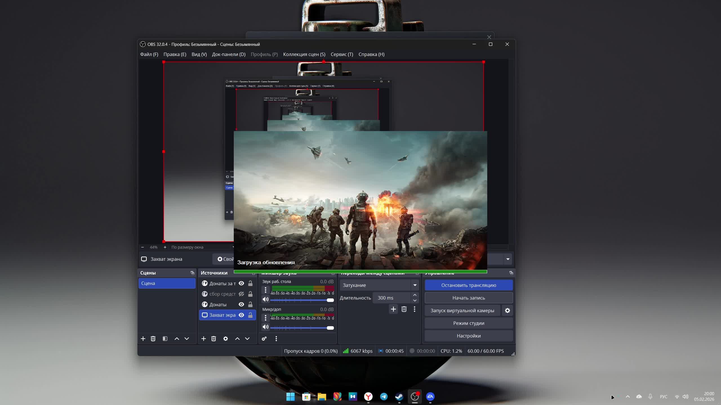Open the Сервис (T) menu
721x405 pixels.
(342, 54)
